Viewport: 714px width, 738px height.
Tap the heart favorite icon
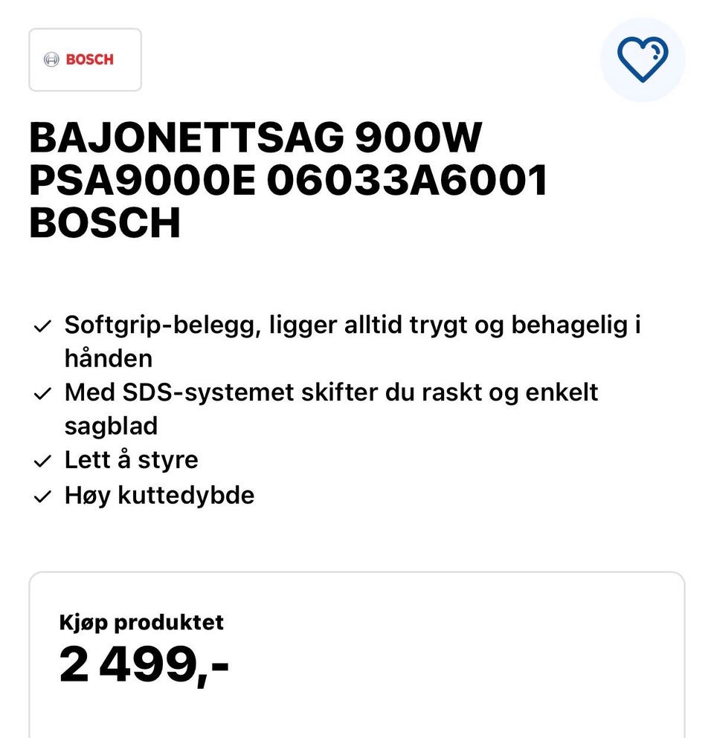(642, 59)
